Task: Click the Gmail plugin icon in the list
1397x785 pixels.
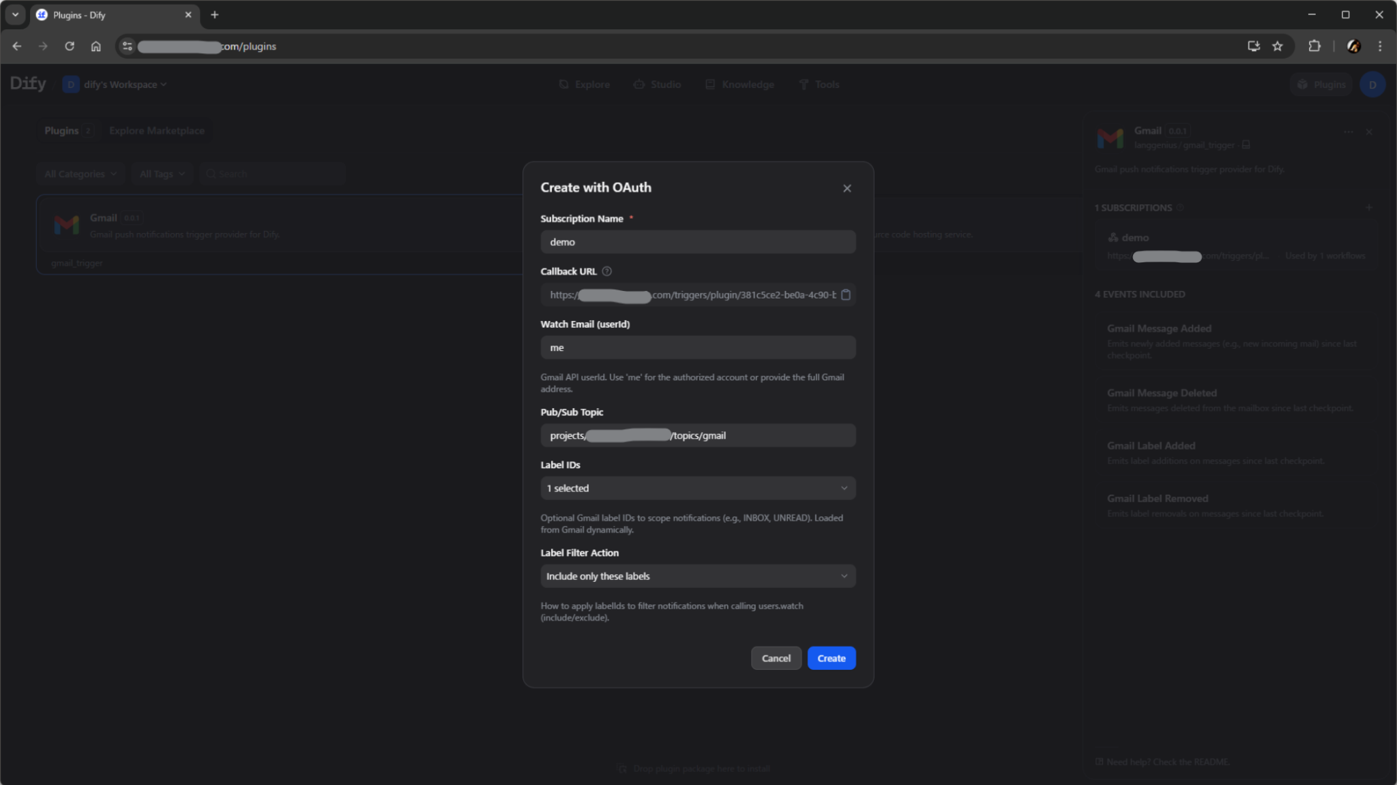Action: pos(66,224)
